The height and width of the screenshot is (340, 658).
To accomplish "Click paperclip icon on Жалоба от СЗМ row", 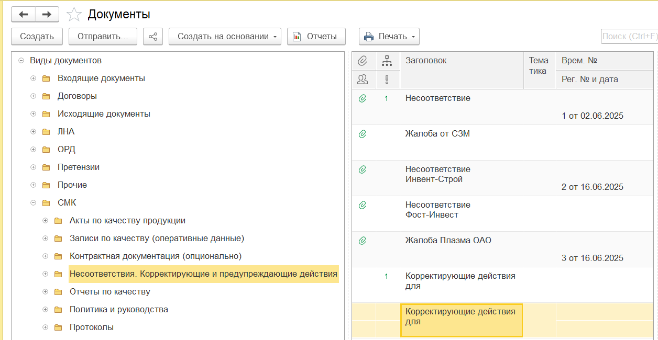I will point(362,134).
